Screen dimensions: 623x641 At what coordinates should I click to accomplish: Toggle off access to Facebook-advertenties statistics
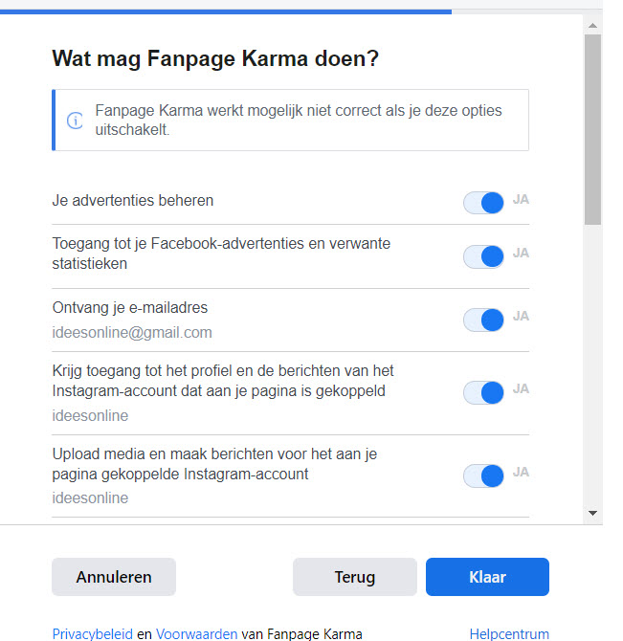[484, 255]
